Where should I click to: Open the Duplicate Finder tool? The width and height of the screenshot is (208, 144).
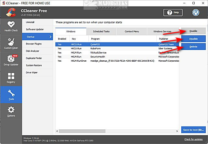tap(38, 58)
